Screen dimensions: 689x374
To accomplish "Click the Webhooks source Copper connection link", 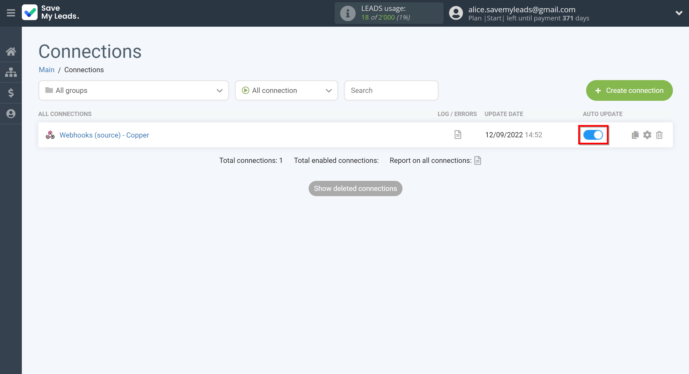I will point(104,135).
